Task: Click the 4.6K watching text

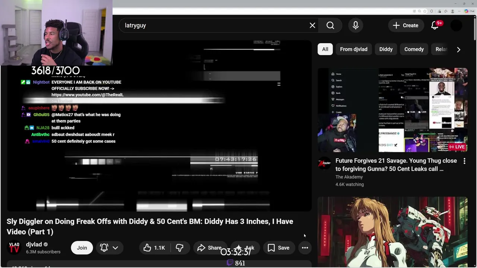Action: 350,184
